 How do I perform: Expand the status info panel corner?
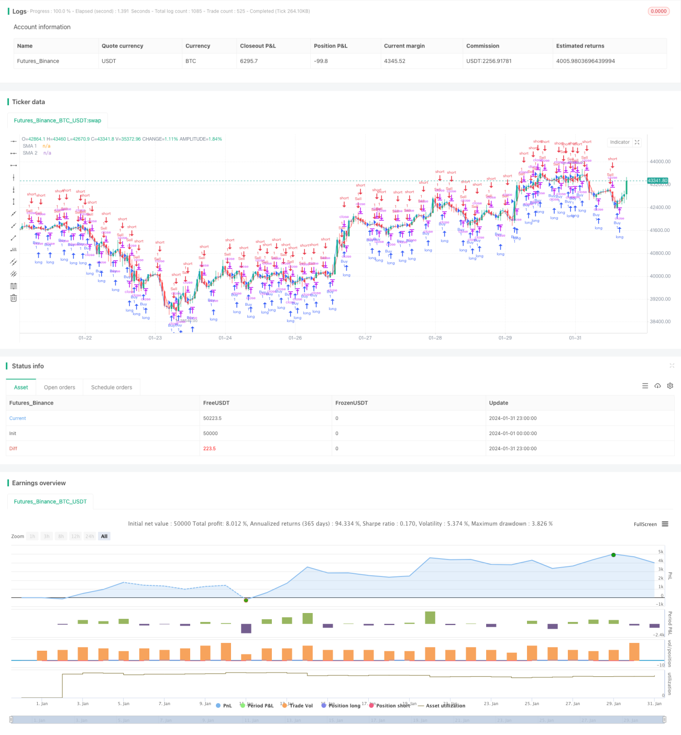pos(672,365)
